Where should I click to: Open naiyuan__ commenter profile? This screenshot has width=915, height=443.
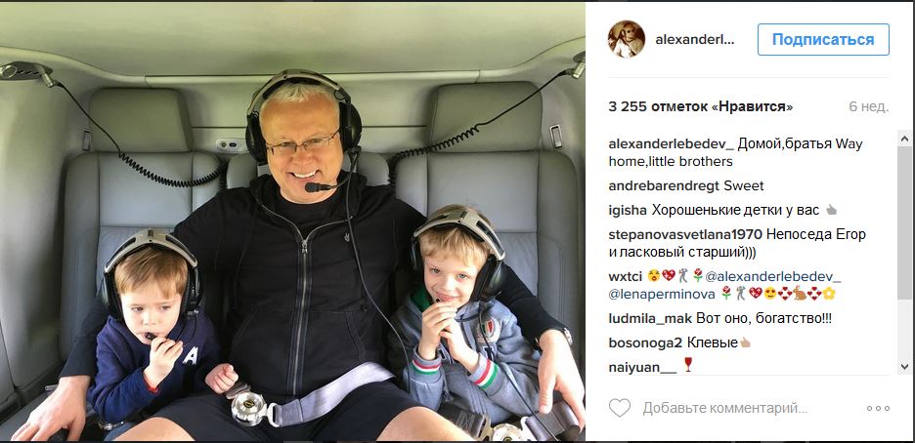coord(642,367)
